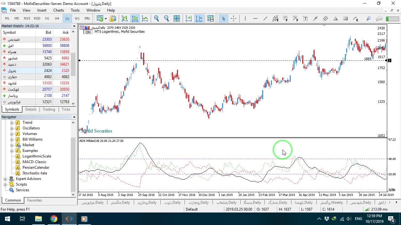Select M1 timeframe
This screenshot has width=401, height=225.
[7, 18]
